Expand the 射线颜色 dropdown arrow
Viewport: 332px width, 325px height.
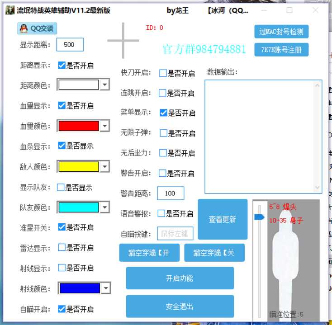pyautogui.click(x=106, y=288)
